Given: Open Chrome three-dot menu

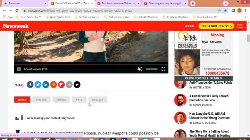Looking at the screenshot, I should 246,11.
